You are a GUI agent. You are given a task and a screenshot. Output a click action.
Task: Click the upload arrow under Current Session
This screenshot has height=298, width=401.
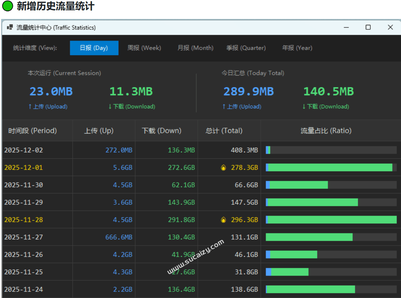click(30, 106)
